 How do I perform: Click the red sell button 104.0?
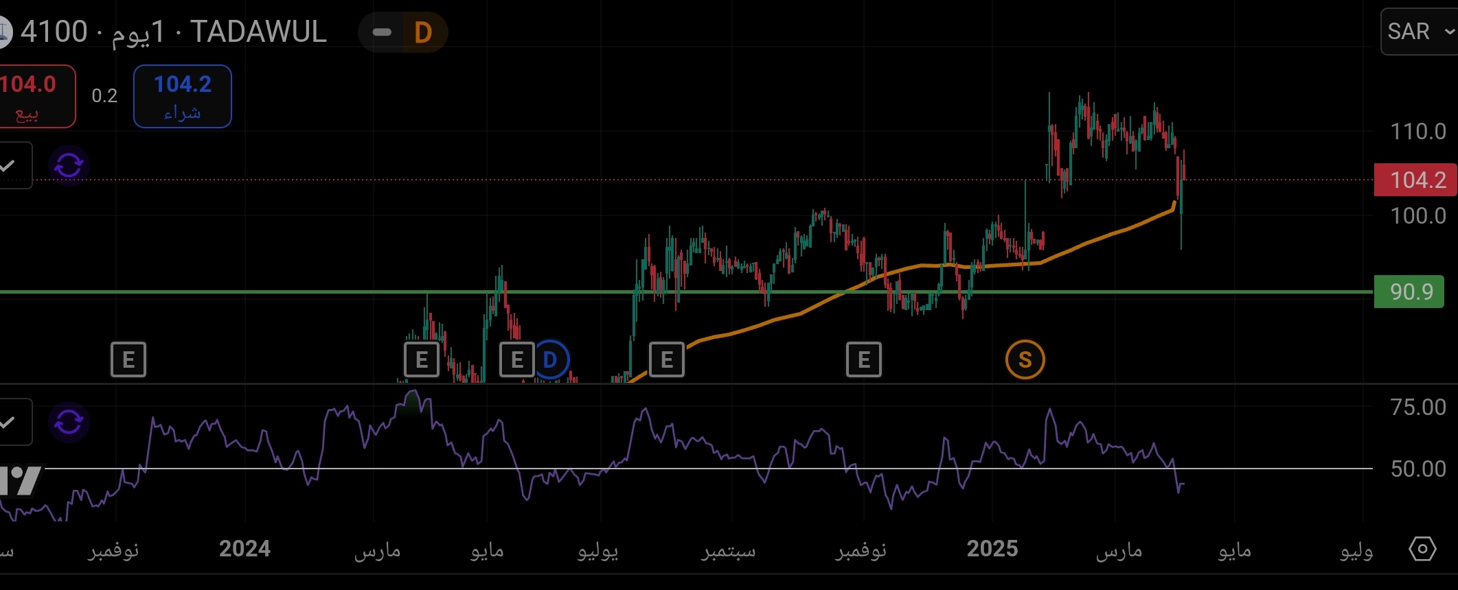[36, 96]
